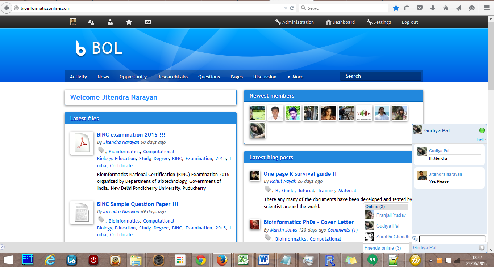Open Internet Explorer from the taskbar

point(49,260)
